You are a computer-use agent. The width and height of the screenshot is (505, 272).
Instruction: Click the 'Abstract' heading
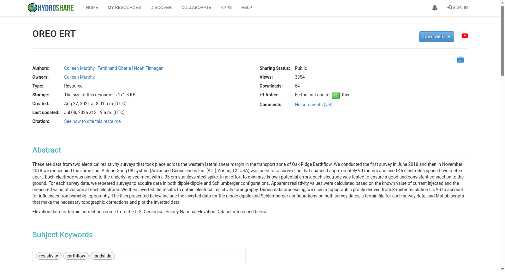(47, 150)
